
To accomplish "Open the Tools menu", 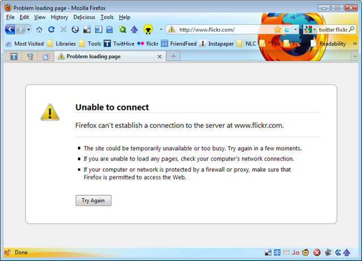I will click(x=107, y=18).
